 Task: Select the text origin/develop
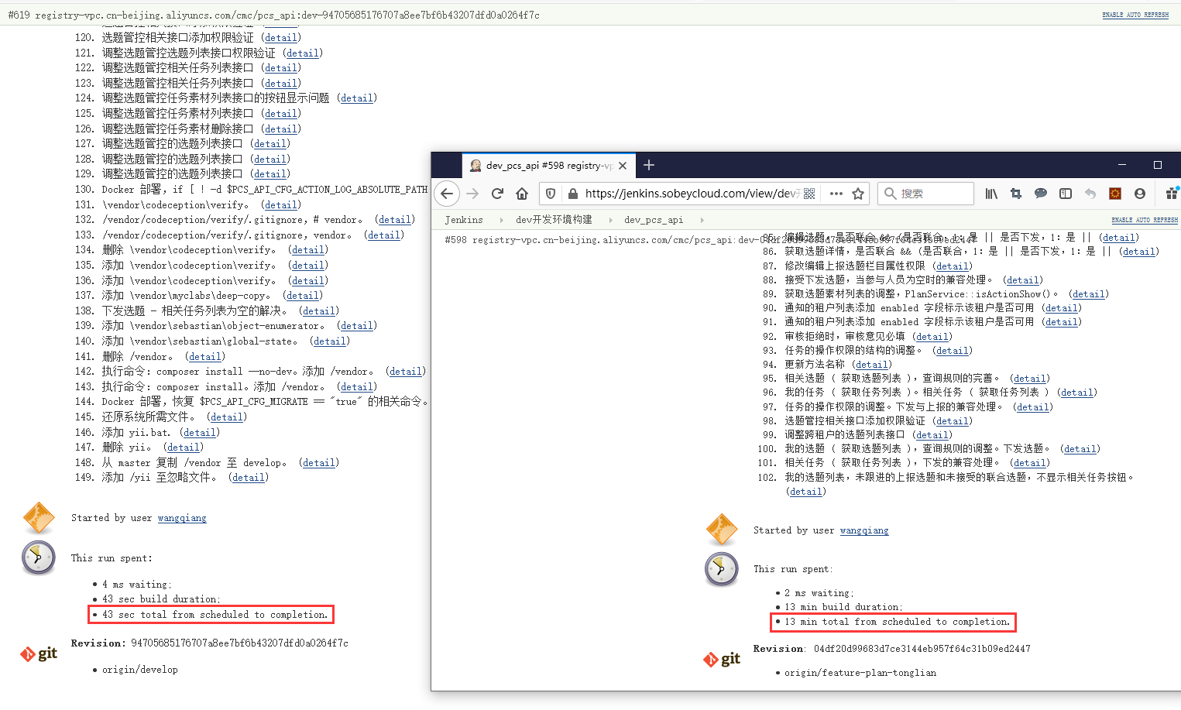(x=140, y=670)
